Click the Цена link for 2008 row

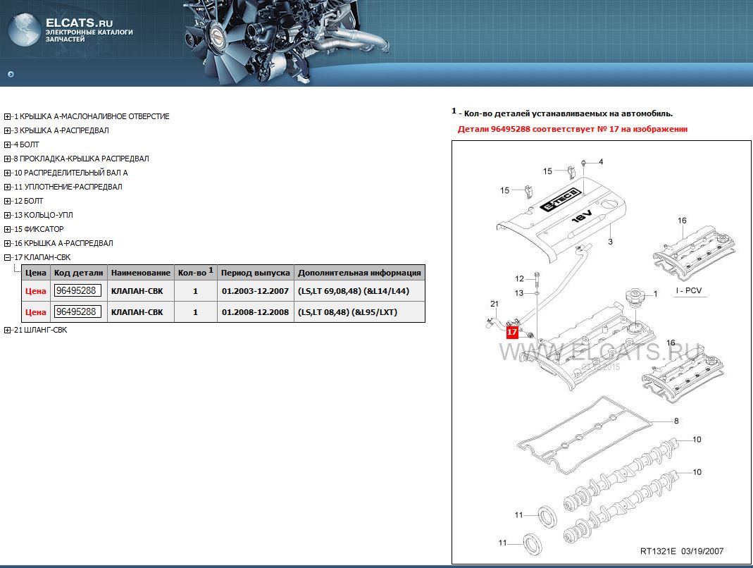tap(35, 312)
